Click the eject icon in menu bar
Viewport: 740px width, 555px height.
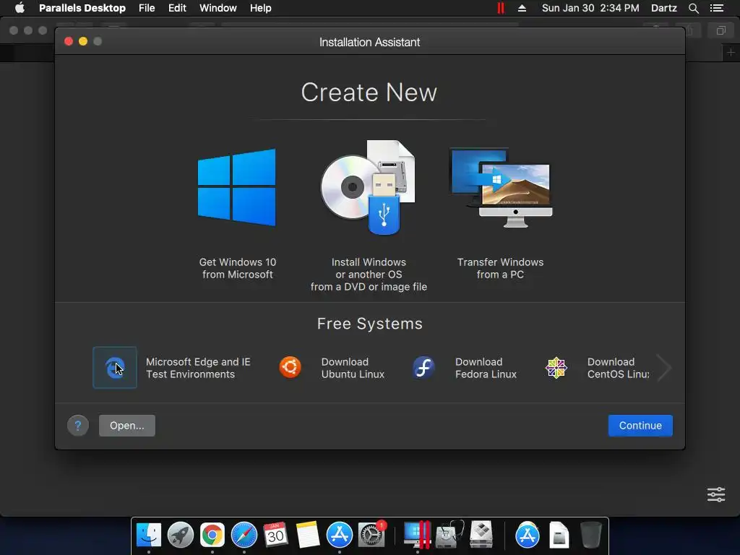[522, 8]
